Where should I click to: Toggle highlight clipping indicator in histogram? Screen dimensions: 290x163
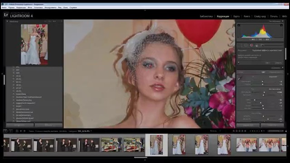coord(281,25)
